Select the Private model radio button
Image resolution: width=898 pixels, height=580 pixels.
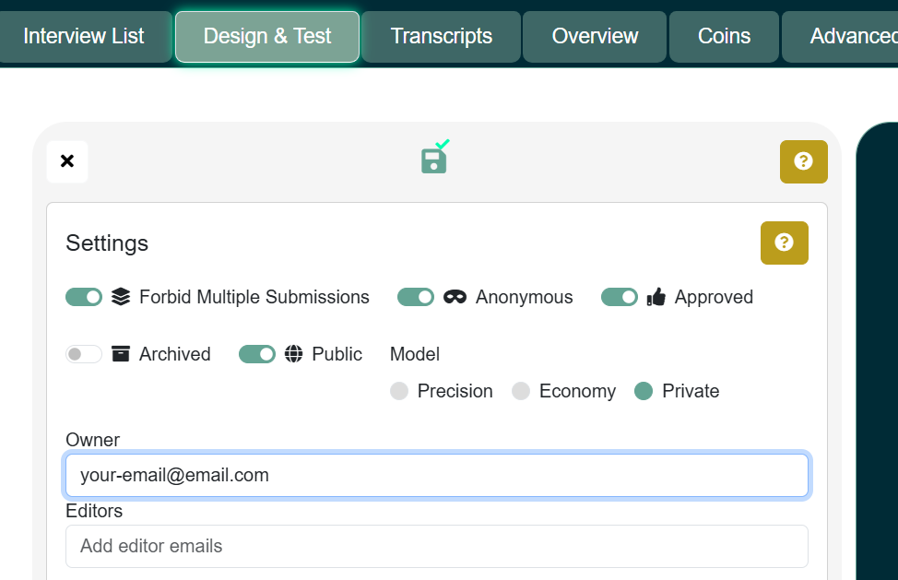pos(644,391)
